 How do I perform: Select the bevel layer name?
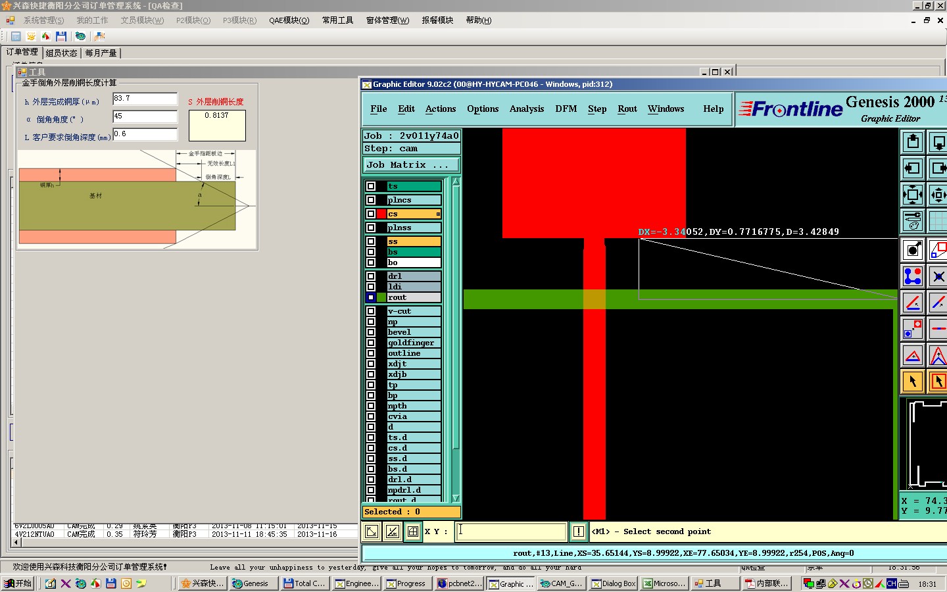[414, 332]
